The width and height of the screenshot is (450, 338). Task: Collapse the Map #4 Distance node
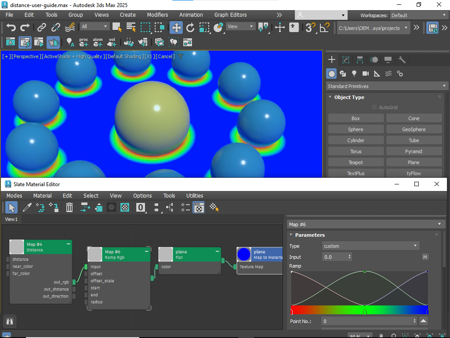[x=68, y=244]
